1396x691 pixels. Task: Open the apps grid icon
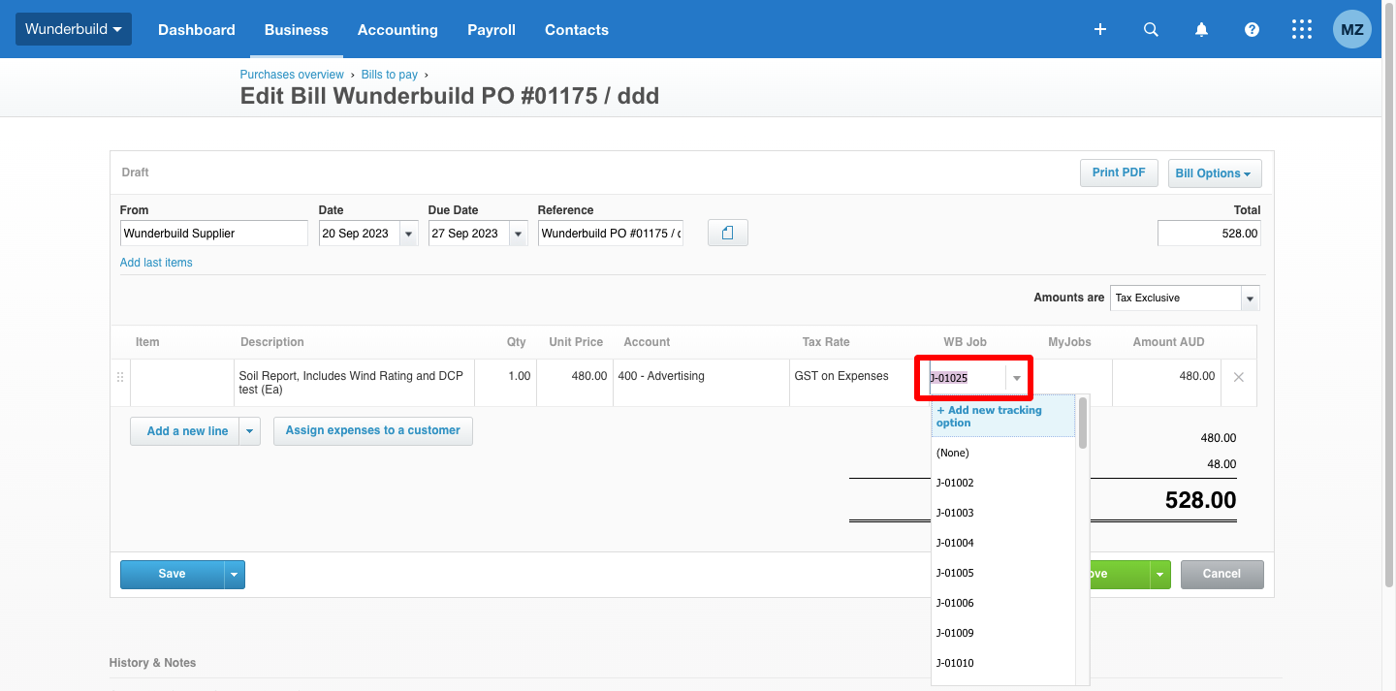[1302, 30]
